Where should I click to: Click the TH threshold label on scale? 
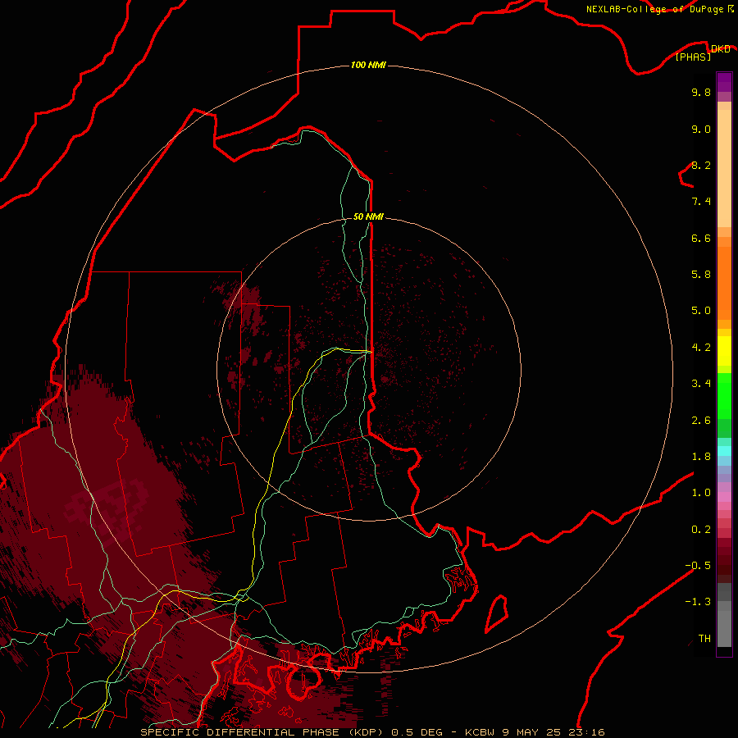[704, 639]
